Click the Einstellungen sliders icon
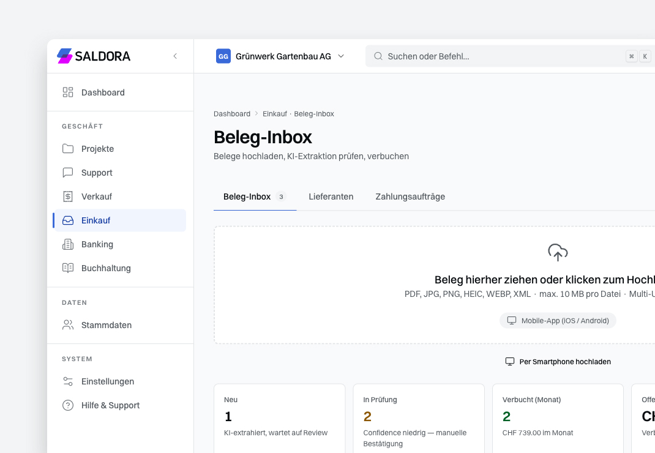 pos(68,381)
